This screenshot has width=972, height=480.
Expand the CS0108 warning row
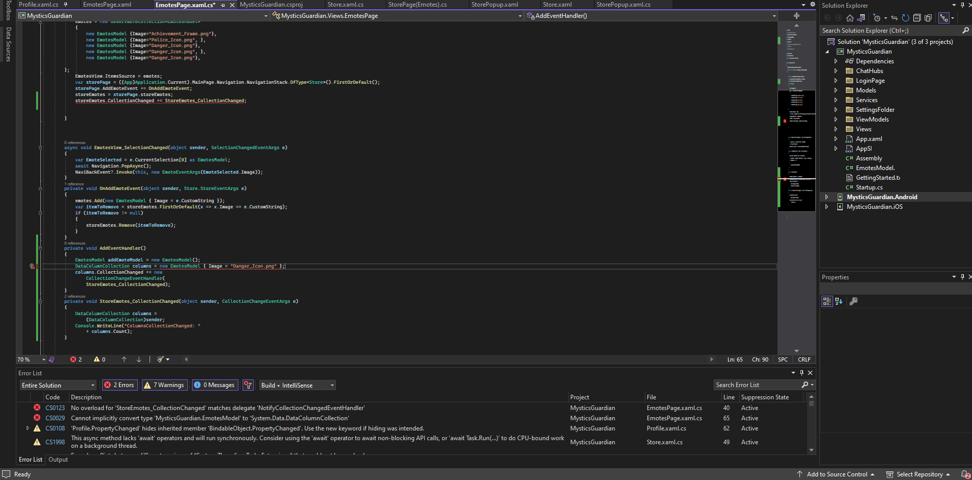point(28,428)
